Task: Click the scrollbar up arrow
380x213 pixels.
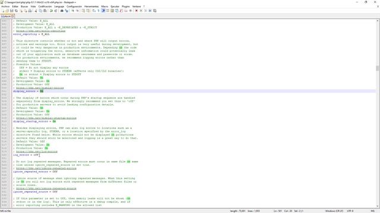Action: (378, 21)
